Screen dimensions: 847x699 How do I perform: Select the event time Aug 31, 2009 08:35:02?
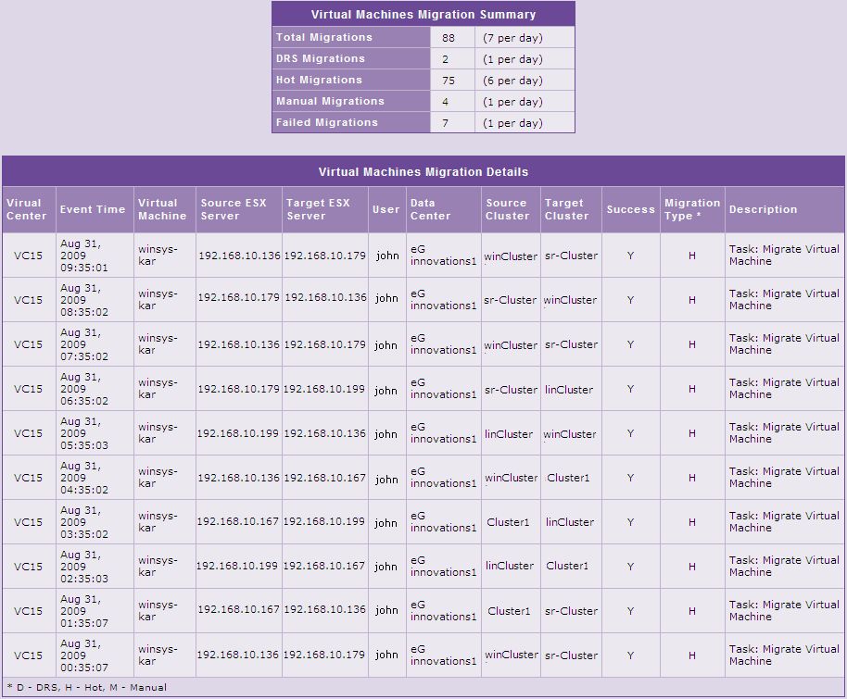[x=83, y=300]
